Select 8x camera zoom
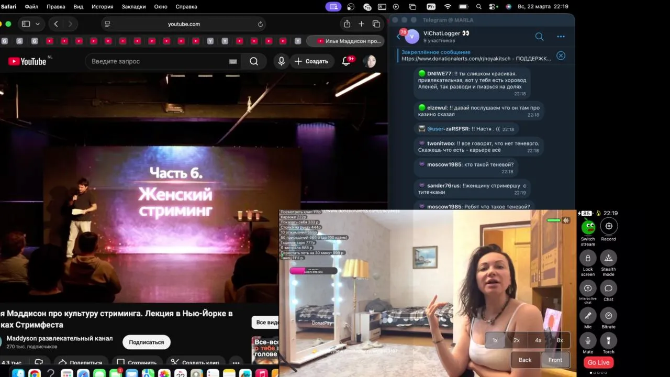This screenshot has height=377, width=670. click(x=560, y=340)
